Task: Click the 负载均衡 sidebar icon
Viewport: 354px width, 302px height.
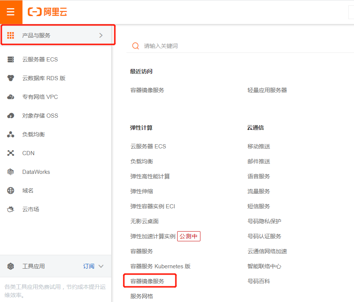Action: (10, 134)
